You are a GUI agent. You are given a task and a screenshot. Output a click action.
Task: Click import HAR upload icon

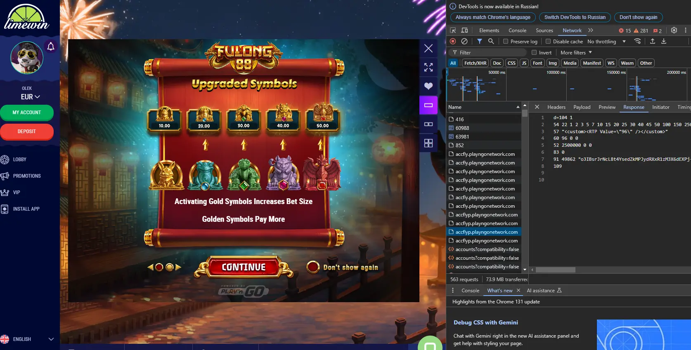[x=653, y=41]
